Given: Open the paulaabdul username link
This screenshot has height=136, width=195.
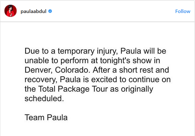Looking at the screenshot, I should [34, 11].
